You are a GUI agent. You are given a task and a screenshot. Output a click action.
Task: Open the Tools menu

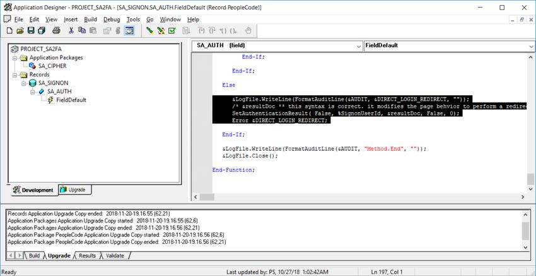(133, 20)
